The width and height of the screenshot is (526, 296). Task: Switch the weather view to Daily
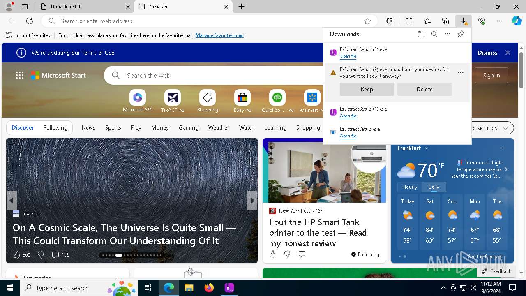[x=434, y=187]
